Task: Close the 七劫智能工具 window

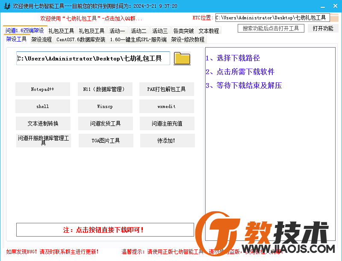Action: pos(335,6)
